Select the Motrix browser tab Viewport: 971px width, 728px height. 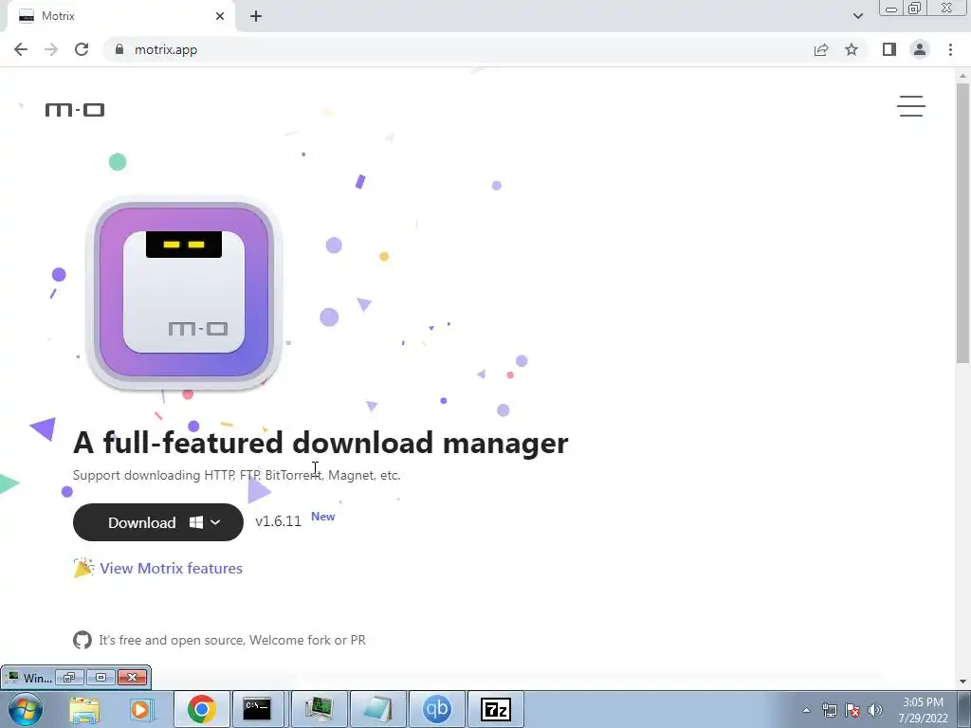click(x=120, y=16)
